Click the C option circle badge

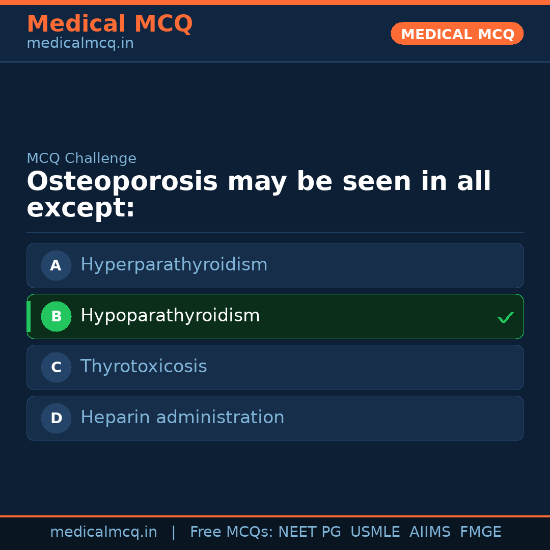pyautogui.click(x=56, y=367)
